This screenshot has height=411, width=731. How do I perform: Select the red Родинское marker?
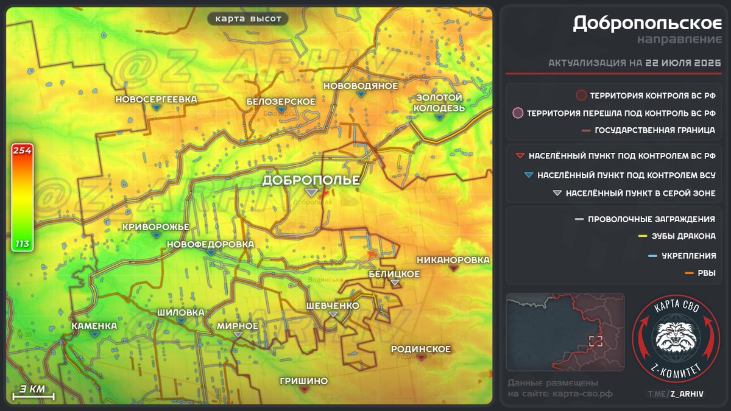click(421, 358)
